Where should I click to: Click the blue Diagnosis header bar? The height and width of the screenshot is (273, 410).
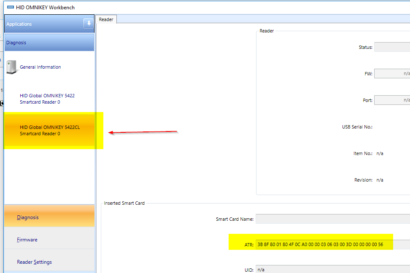coord(49,43)
